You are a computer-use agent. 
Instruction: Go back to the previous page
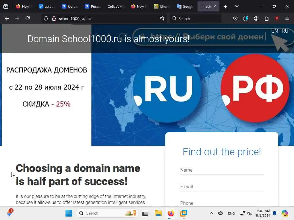tap(7, 19)
